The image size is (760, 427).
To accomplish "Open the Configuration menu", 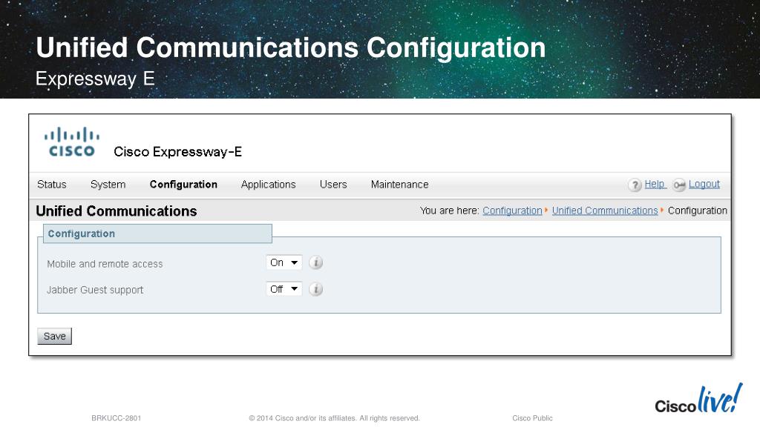I will click(183, 185).
